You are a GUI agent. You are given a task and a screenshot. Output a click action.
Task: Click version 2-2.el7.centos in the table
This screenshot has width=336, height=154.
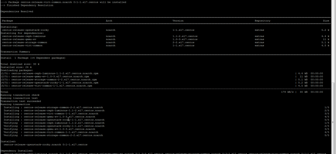183,42
